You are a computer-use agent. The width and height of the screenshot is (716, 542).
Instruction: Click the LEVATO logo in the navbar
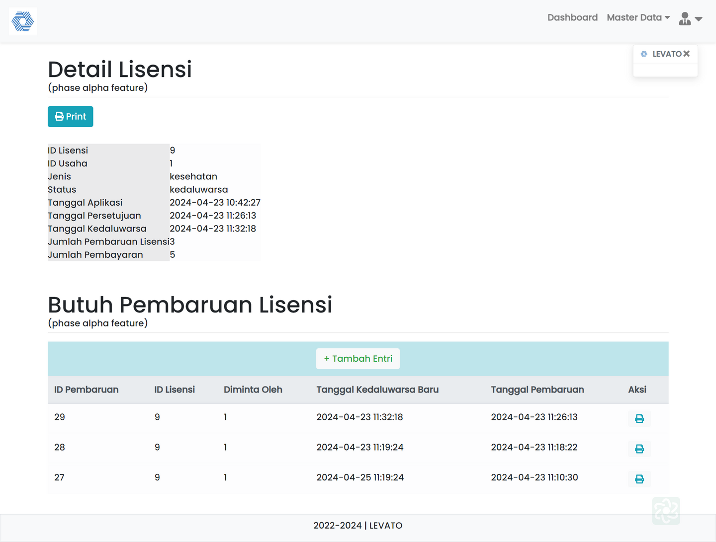[x=23, y=21]
